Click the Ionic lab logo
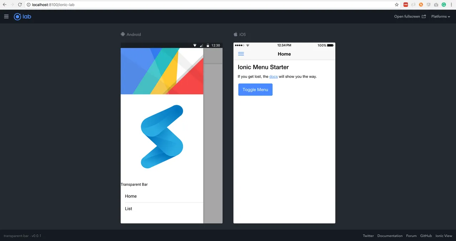Image resolution: width=456 pixels, height=241 pixels. pyautogui.click(x=22, y=17)
